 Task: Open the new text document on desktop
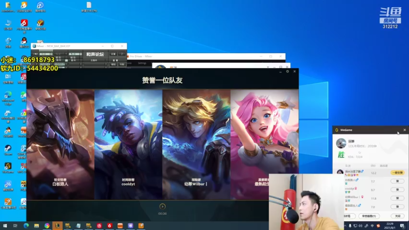point(89,7)
